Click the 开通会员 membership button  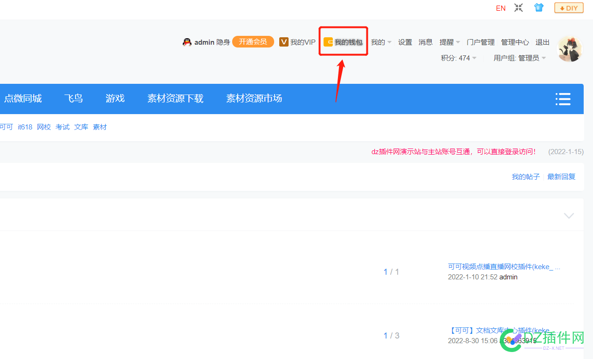pyautogui.click(x=253, y=41)
